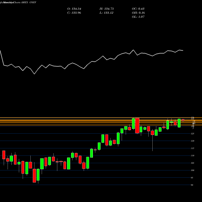Click the 115 price axis label

pos(193,148)
